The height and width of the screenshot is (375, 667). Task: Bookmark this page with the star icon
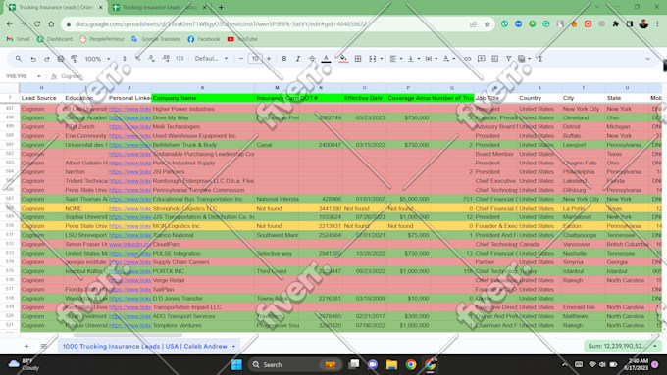(x=487, y=24)
